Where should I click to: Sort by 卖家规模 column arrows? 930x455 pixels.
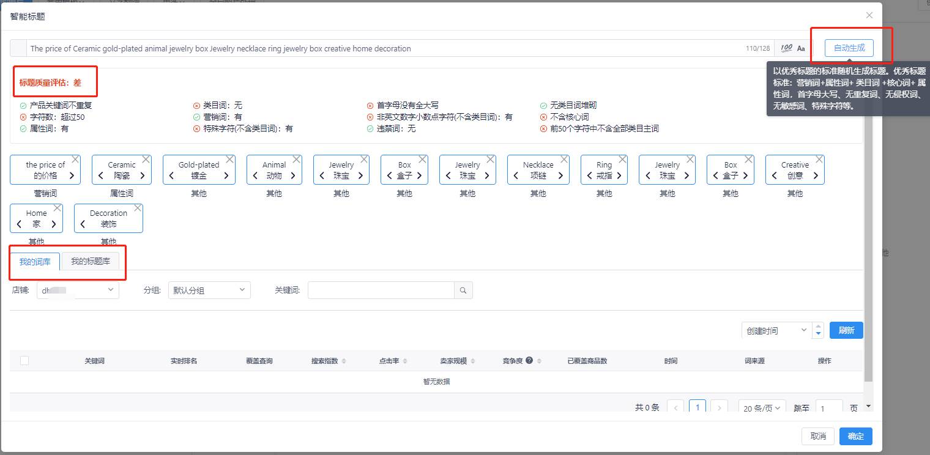point(473,361)
